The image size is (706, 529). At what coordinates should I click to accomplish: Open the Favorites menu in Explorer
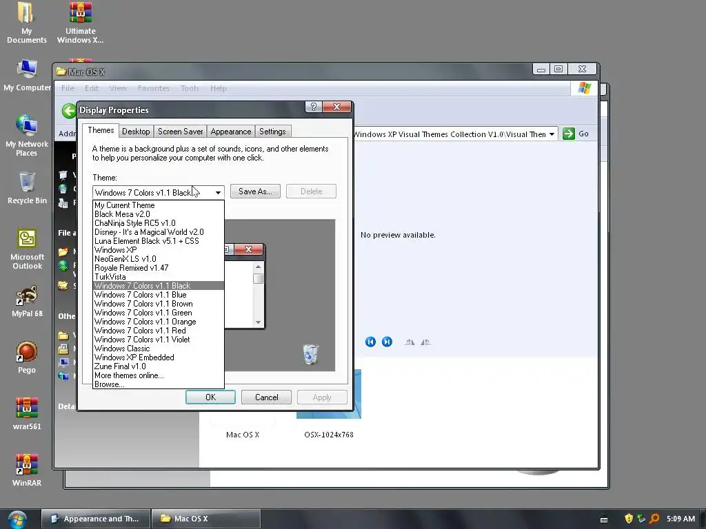154,88
